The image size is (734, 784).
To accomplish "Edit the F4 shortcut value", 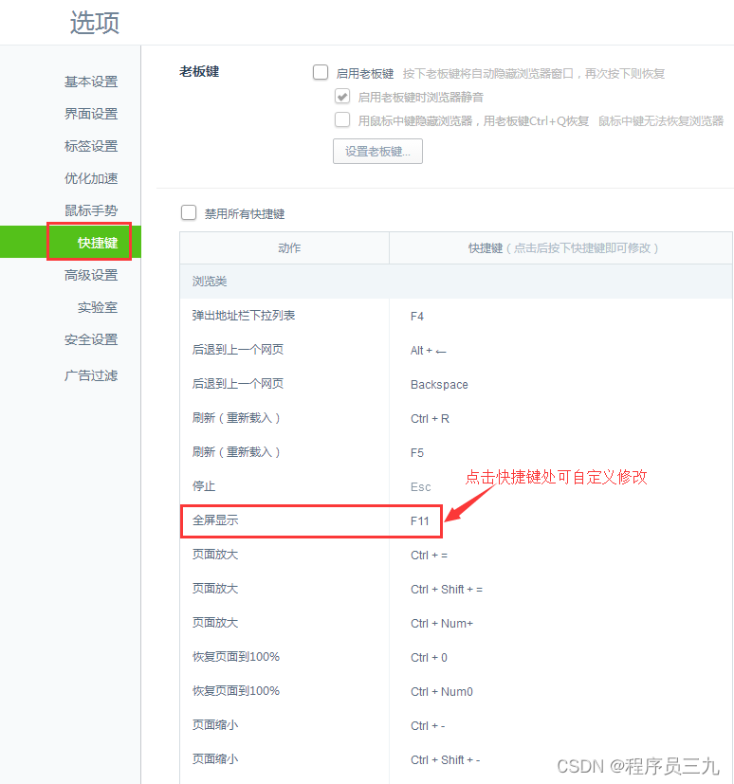I will coord(417,317).
